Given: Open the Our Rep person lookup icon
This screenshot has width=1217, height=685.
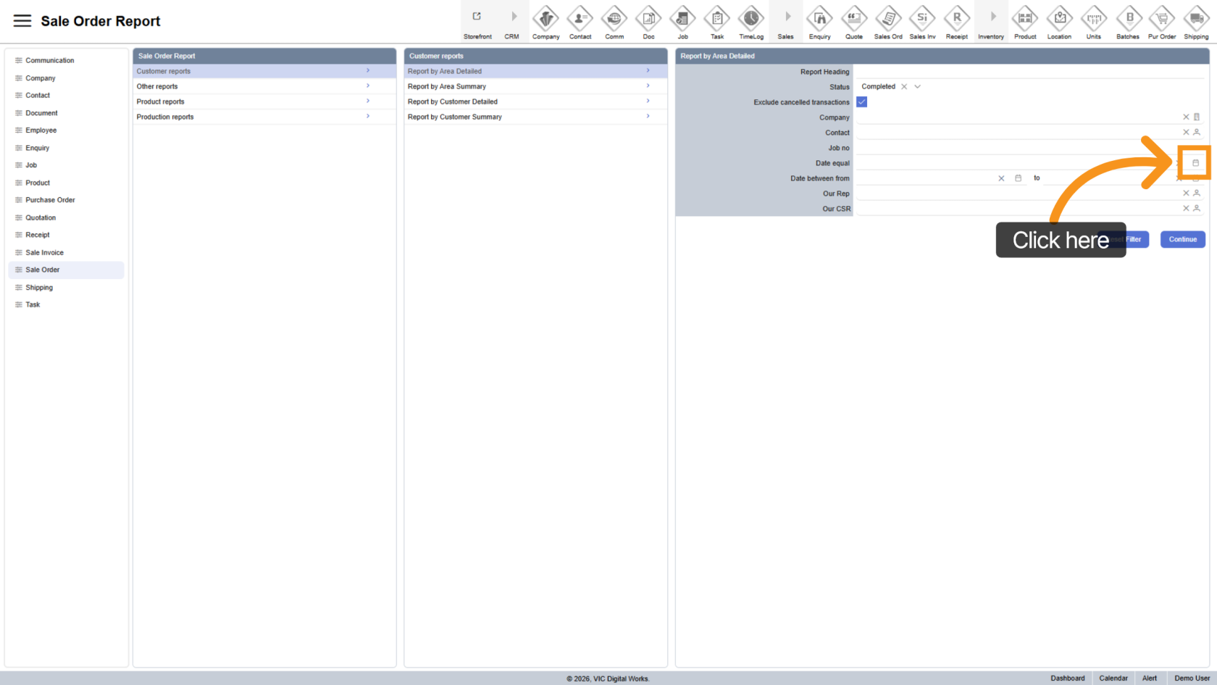Looking at the screenshot, I should click(1197, 194).
